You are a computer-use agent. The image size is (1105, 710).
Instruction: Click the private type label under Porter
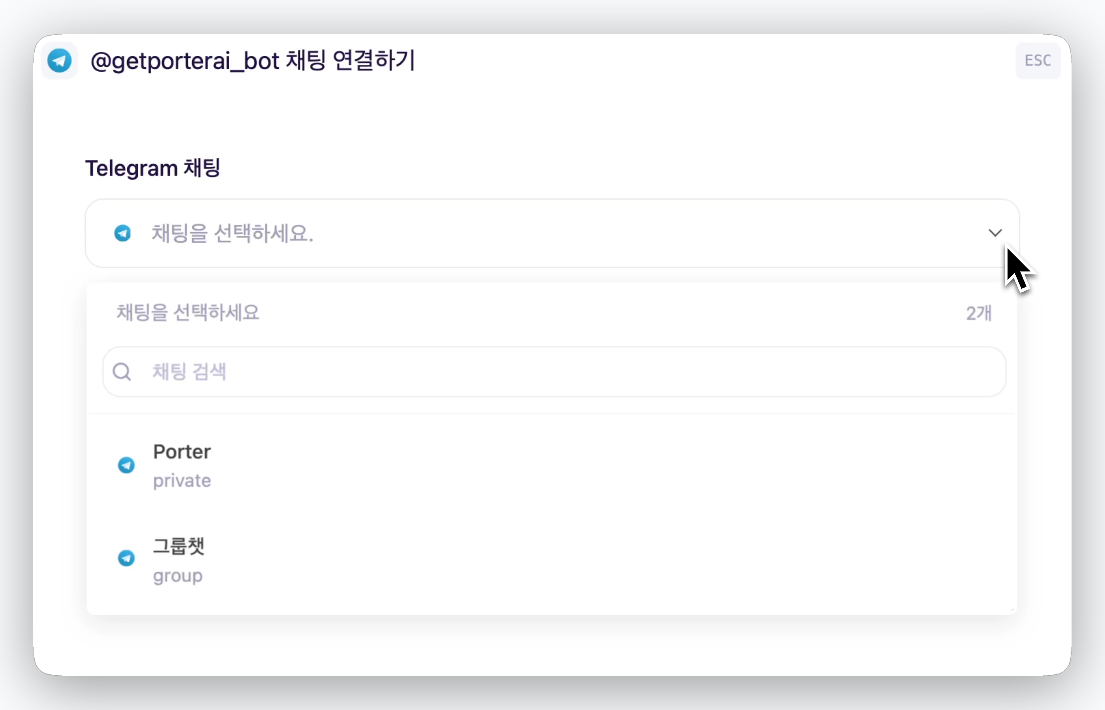pos(182,481)
